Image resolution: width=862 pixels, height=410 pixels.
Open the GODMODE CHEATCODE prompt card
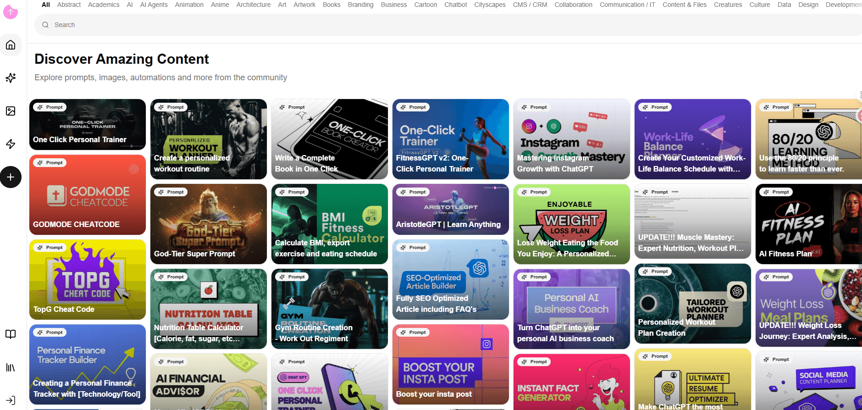tap(88, 195)
